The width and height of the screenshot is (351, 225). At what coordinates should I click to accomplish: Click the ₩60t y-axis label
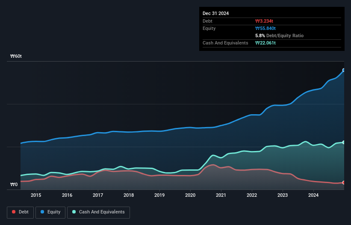click(x=16, y=56)
